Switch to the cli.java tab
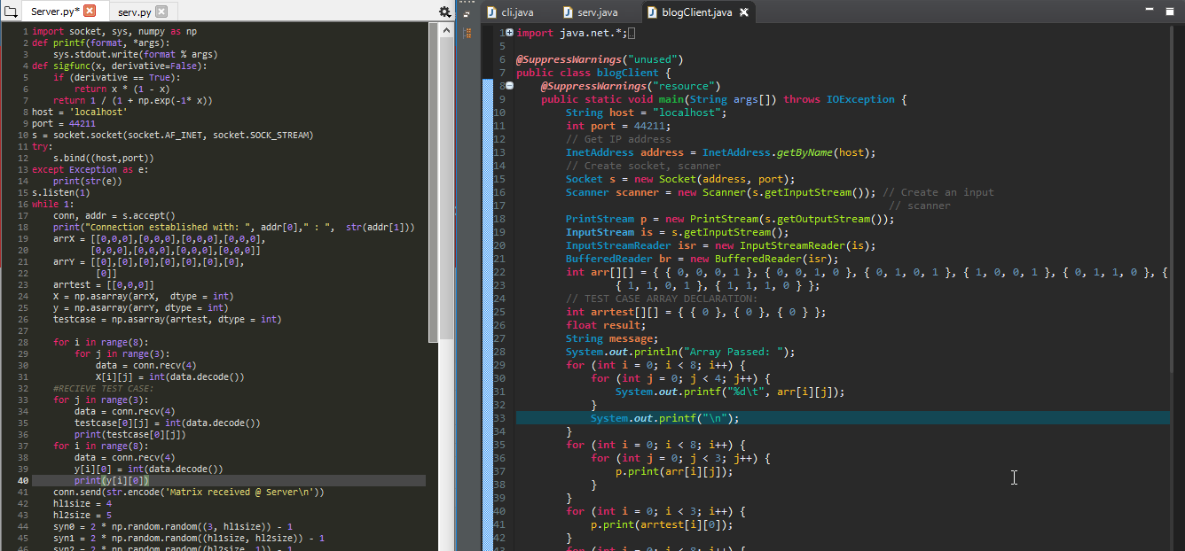1185x551 pixels. (x=517, y=12)
